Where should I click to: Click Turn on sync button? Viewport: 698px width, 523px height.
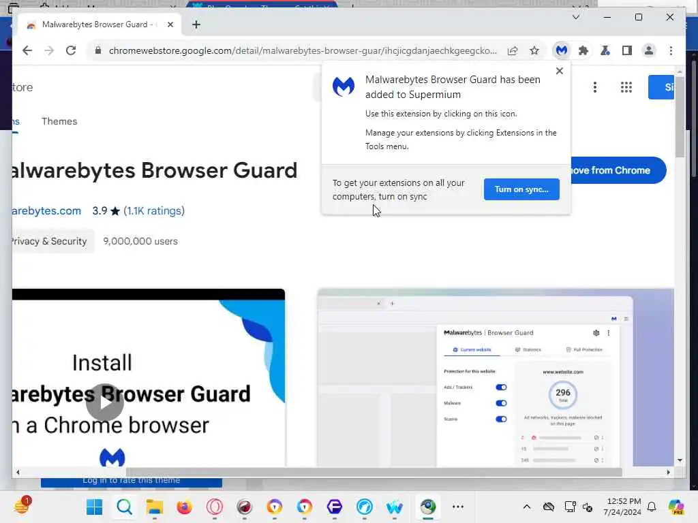point(521,189)
